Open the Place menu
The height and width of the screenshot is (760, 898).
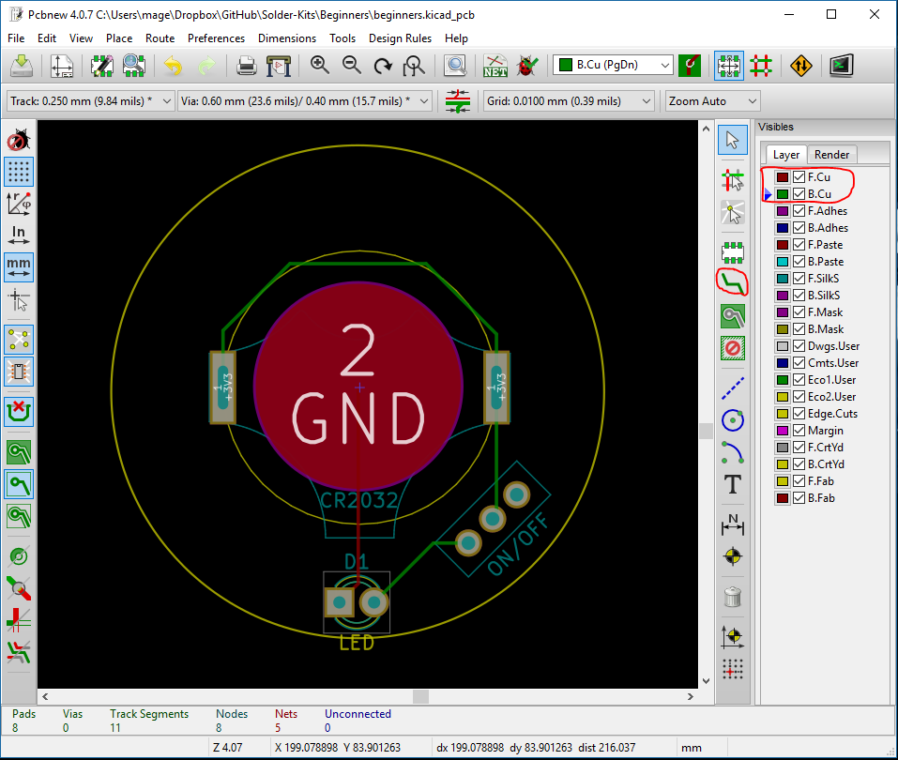click(x=119, y=38)
